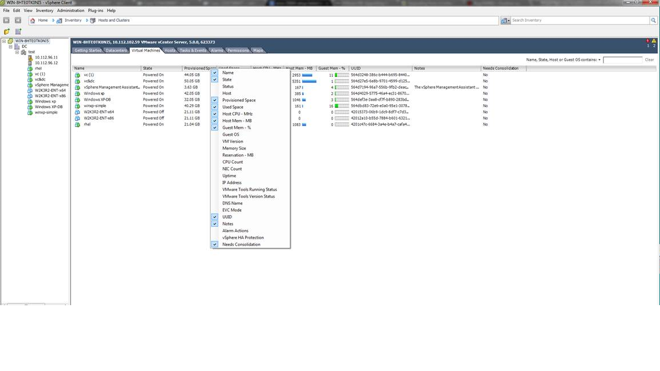The width and height of the screenshot is (660, 371).
Task: Click the back navigation arrow icon
Action: tap(6, 20)
